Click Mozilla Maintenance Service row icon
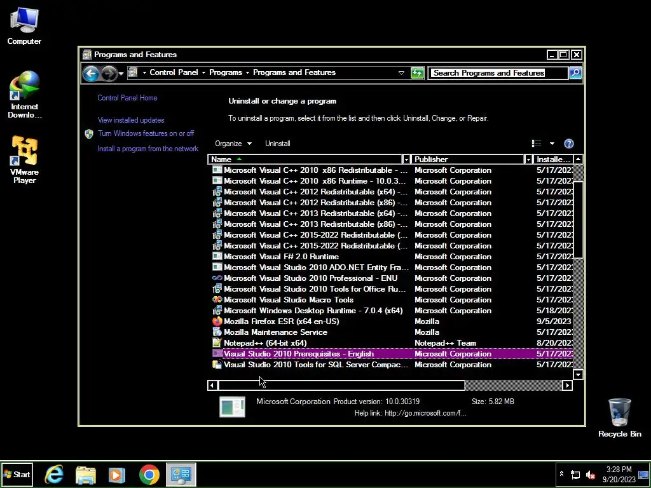651x488 pixels. [217, 332]
